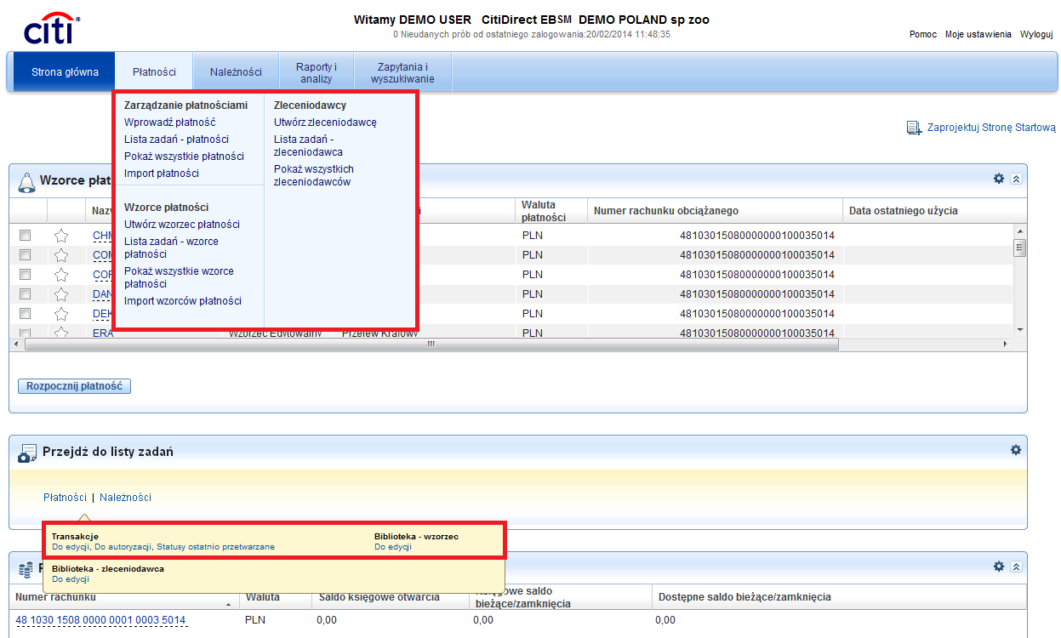Select Lista zadań - płatności menu entry
Image resolution: width=1061 pixels, height=638 pixels.
(x=176, y=140)
